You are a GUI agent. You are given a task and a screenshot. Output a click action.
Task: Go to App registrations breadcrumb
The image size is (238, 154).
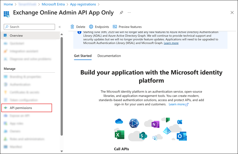click(x=83, y=4)
